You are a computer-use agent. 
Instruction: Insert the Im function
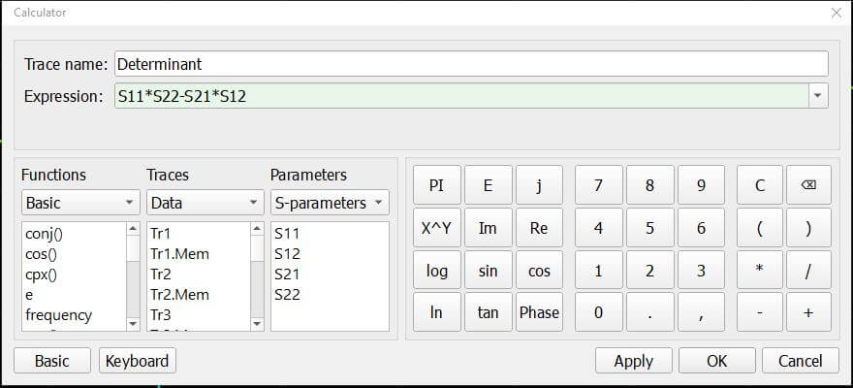pyautogui.click(x=488, y=228)
